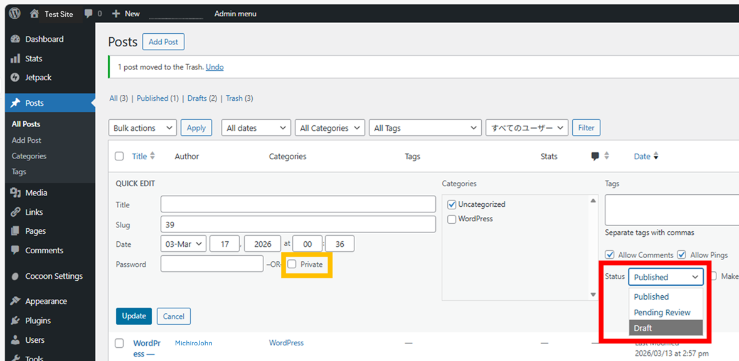Enable the Private checkbox

(x=292, y=264)
